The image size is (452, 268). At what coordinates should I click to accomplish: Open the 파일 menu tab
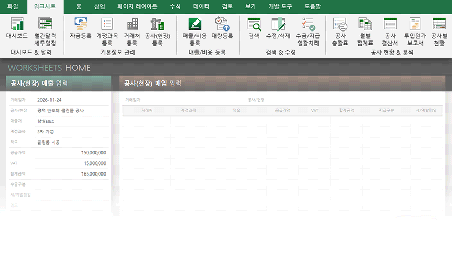pos(13,7)
